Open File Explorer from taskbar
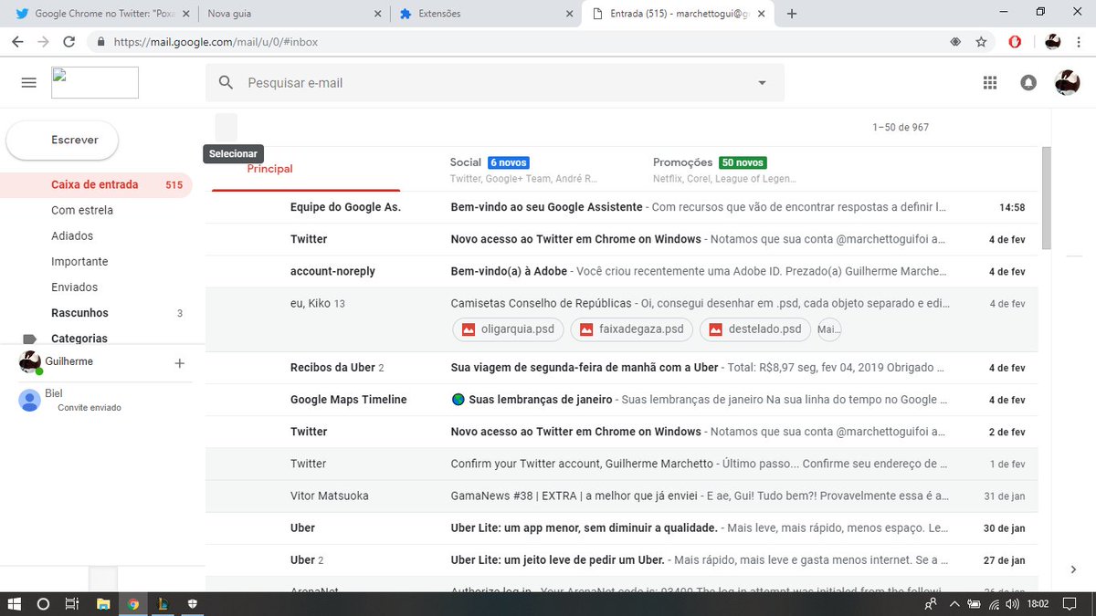The height and width of the screenshot is (616, 1096). tap(103, 604)
